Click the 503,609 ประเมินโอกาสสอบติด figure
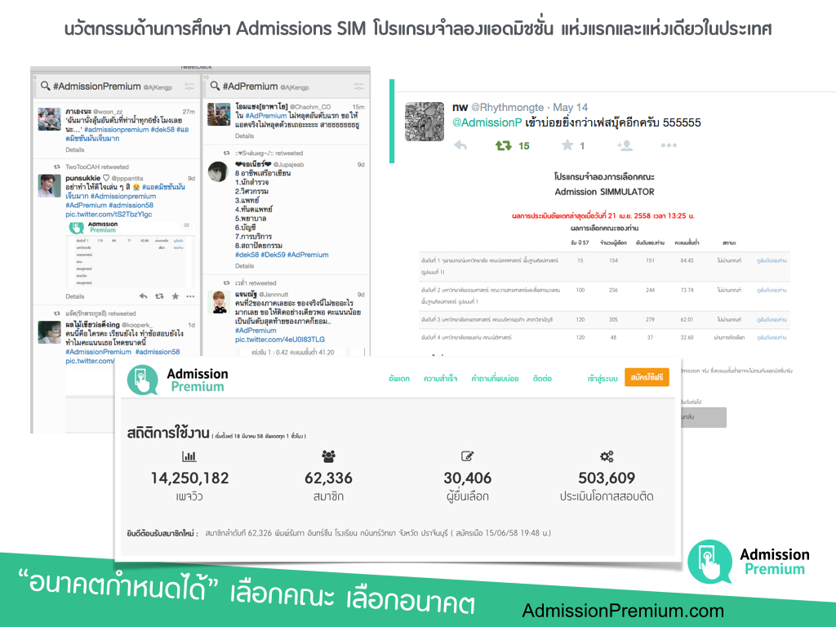This screenshot has height=627, width=836. tap(607, 478)
